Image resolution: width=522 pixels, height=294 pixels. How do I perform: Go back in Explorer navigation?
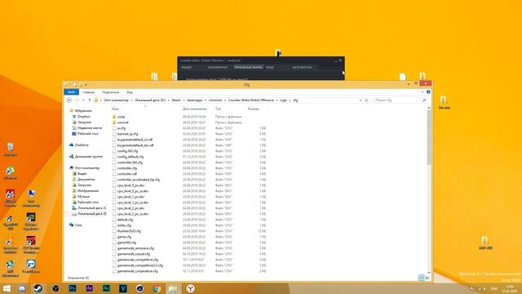pyautogui.click(x=69, y=100)
